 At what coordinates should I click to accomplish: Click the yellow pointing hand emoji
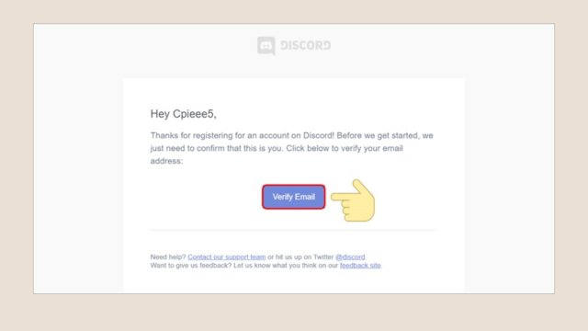click(x=353, y=200)
